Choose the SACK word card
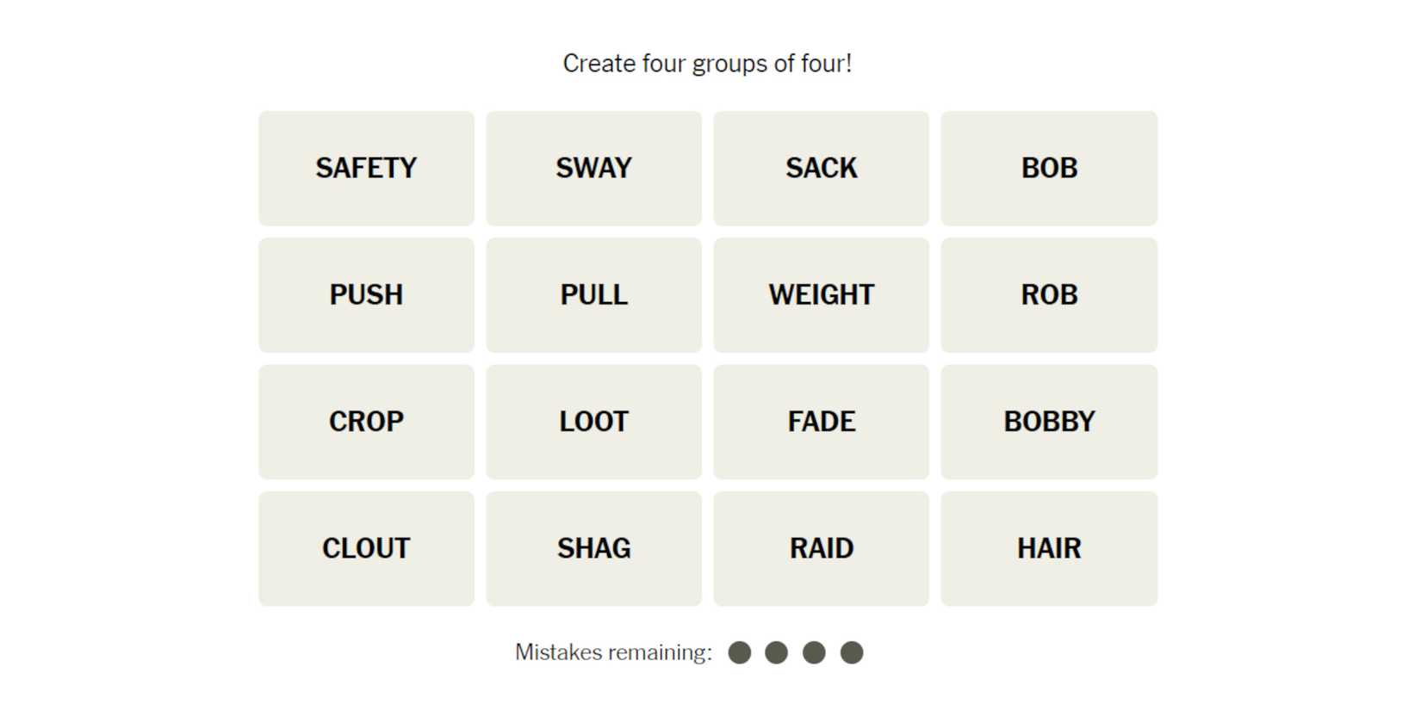 [821, 168]
